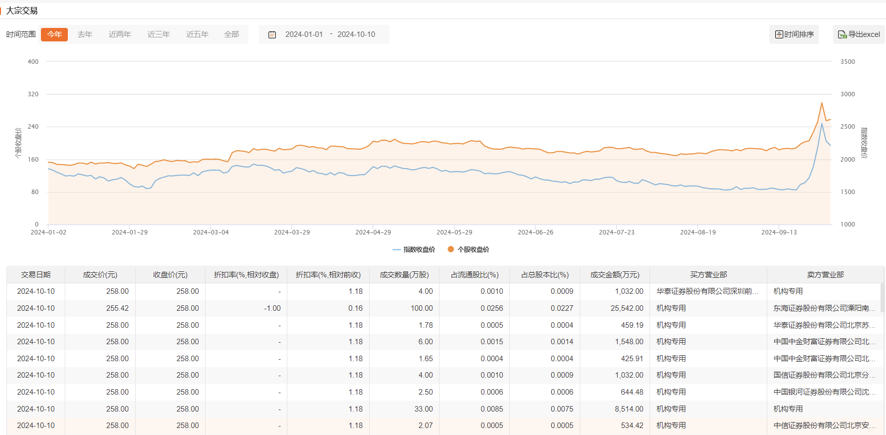Click the 导出excel export icon
The image size is (886, 435).
pos(842,34)
